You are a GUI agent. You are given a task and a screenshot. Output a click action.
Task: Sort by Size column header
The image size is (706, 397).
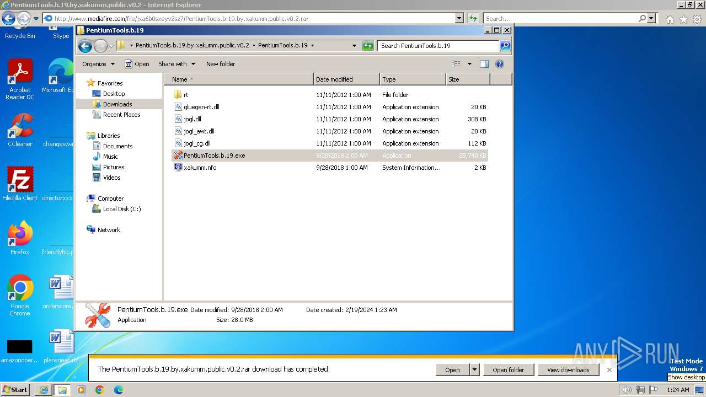468,79
